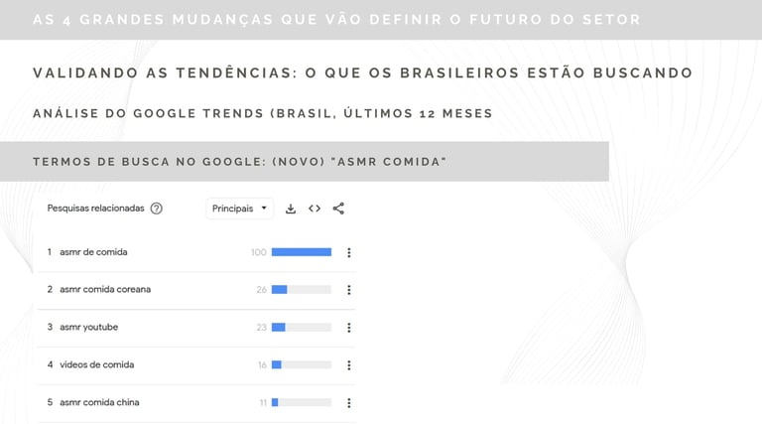Viewport: 762px width, 424px height.
Task: Click the asmr youtube search term
Action: click(x=89, y=328)
